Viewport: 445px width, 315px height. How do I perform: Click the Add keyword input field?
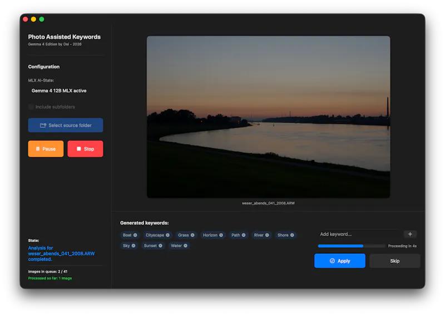click(x=359, y=234)
